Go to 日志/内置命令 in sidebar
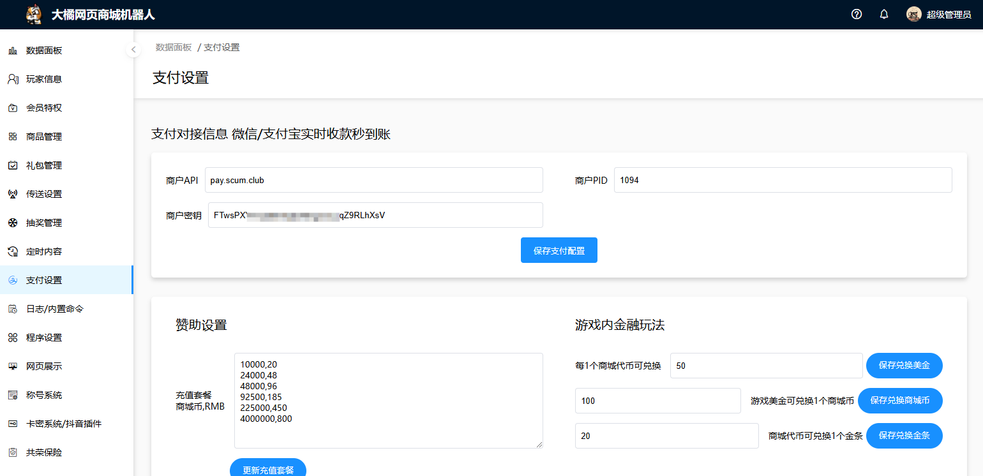 pos(54,309)
